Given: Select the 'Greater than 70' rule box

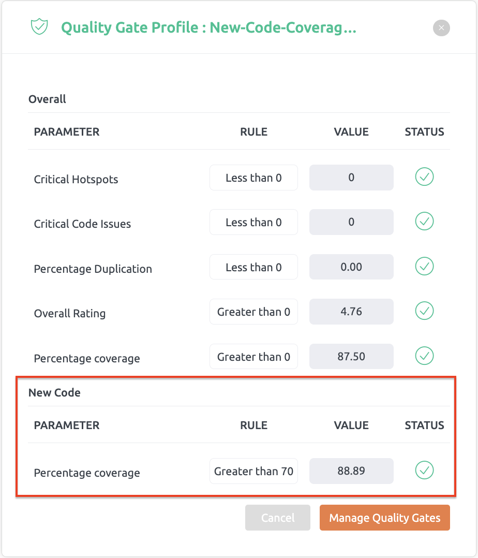Looking at the screenshot, I should click(x=253, y=471).
